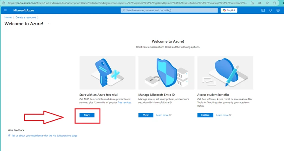The width and height of the screenshot is (284, 151).
Task: Open the notifications bell
Action: 270,10
